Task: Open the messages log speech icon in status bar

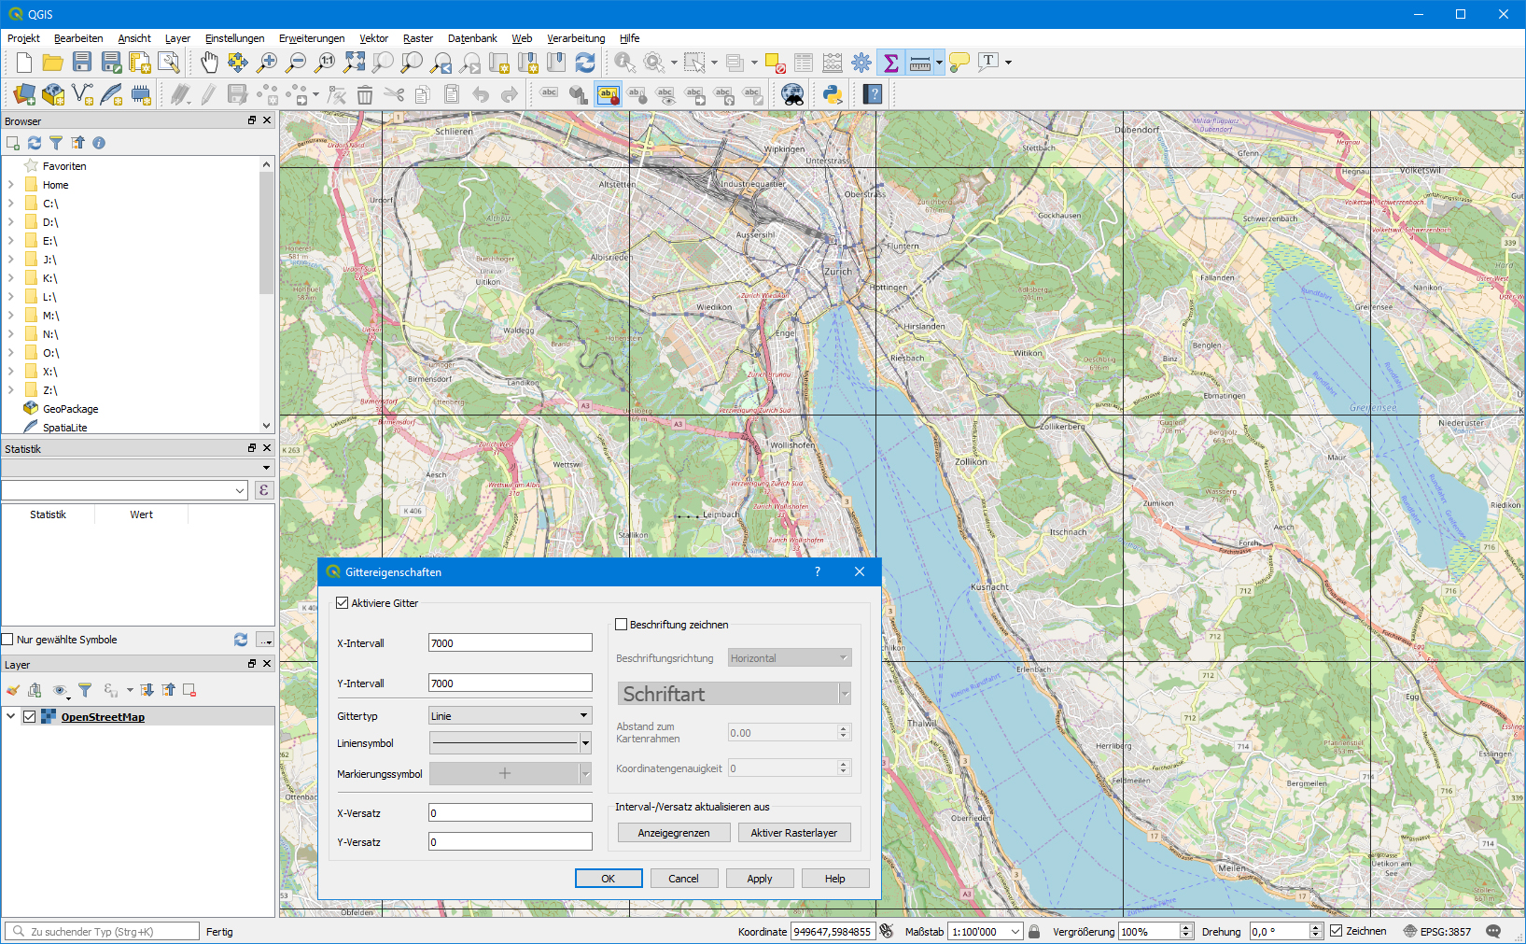Action: (1493, 931)
